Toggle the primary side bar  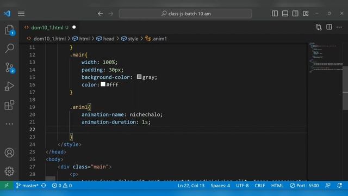click(x=275, y=14)
